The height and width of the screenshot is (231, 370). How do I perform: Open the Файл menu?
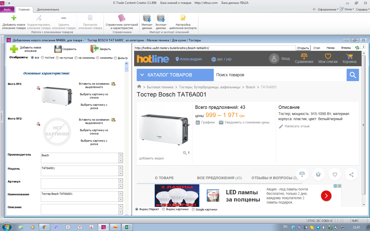7,9
